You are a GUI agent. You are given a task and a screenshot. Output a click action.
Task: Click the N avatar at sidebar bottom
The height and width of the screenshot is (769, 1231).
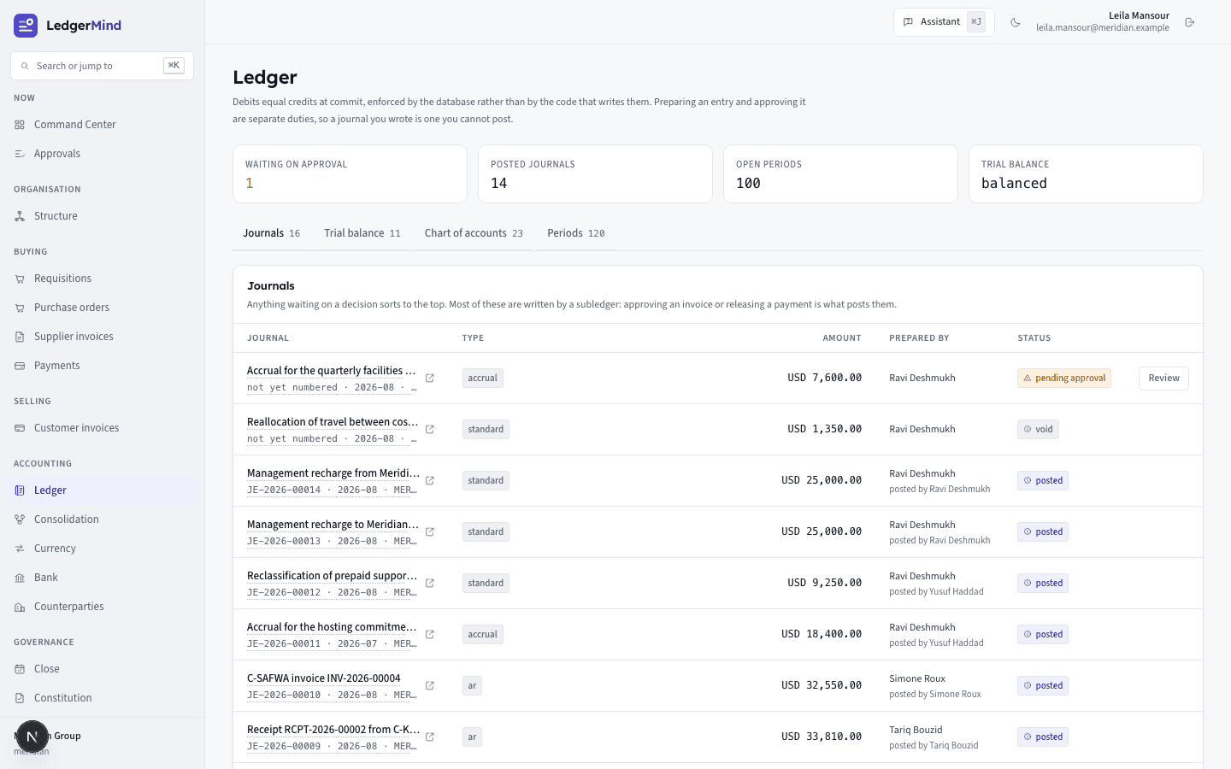point(32,736)
